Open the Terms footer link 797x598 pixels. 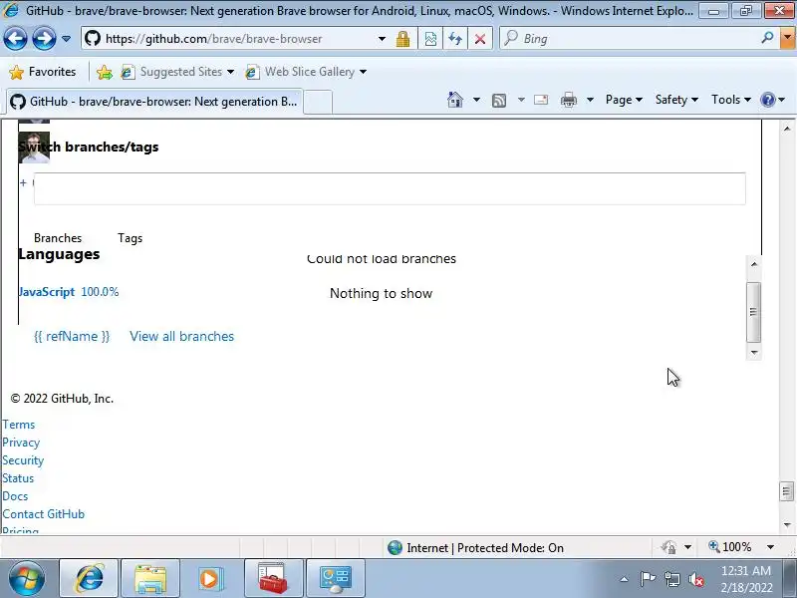(x=19, y=425)
